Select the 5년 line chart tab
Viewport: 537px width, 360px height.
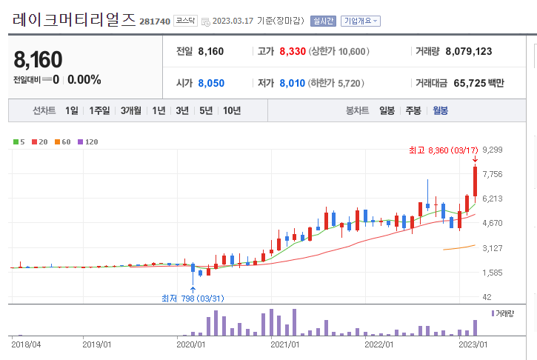206,110
